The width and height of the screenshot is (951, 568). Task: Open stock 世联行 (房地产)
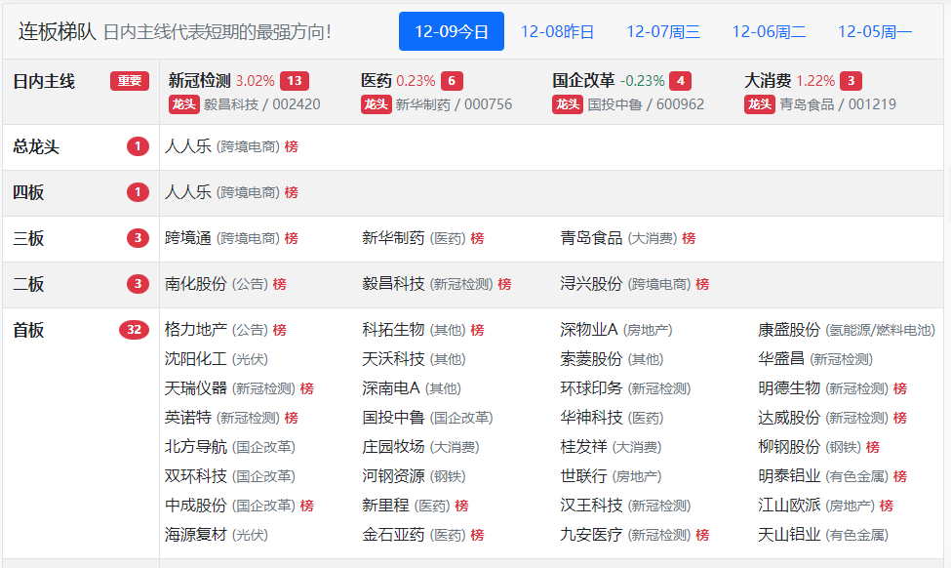[583, 475]
